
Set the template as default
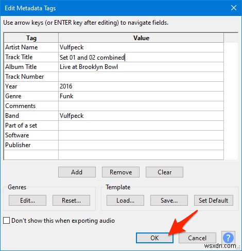coord(214,200)
